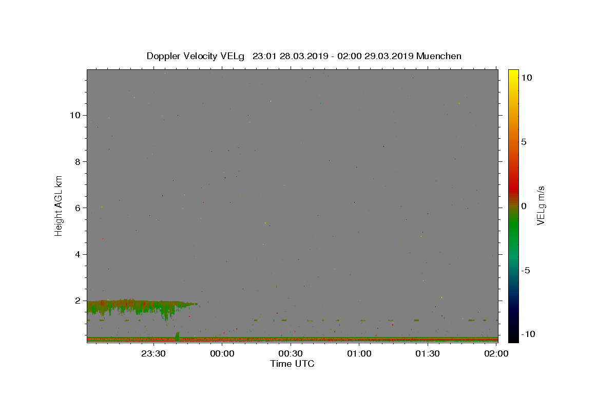Click the colorbar value -10 label
This screenshot has width=616, height=411.
(x=528, y=334)
